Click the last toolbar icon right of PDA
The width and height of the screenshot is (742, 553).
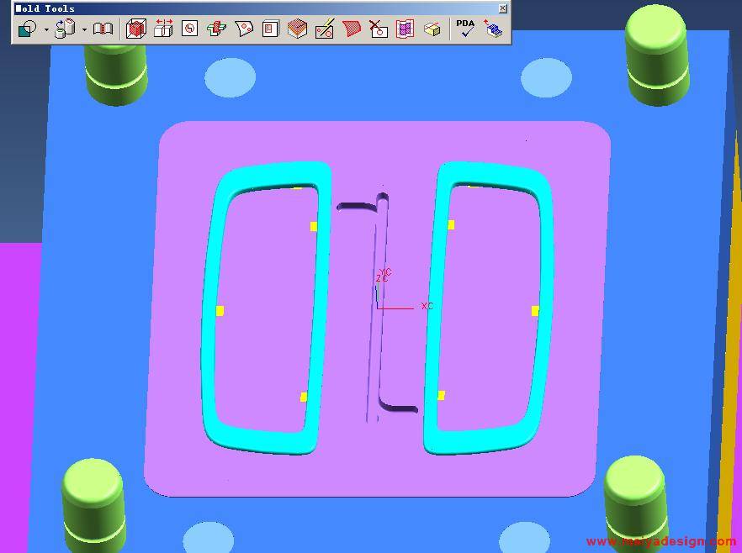[493, 29]
